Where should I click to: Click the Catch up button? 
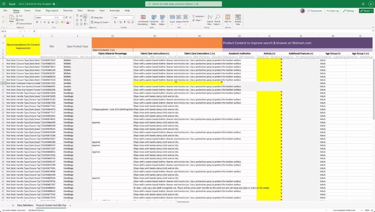pyautogui.click(x=333, y=11)
